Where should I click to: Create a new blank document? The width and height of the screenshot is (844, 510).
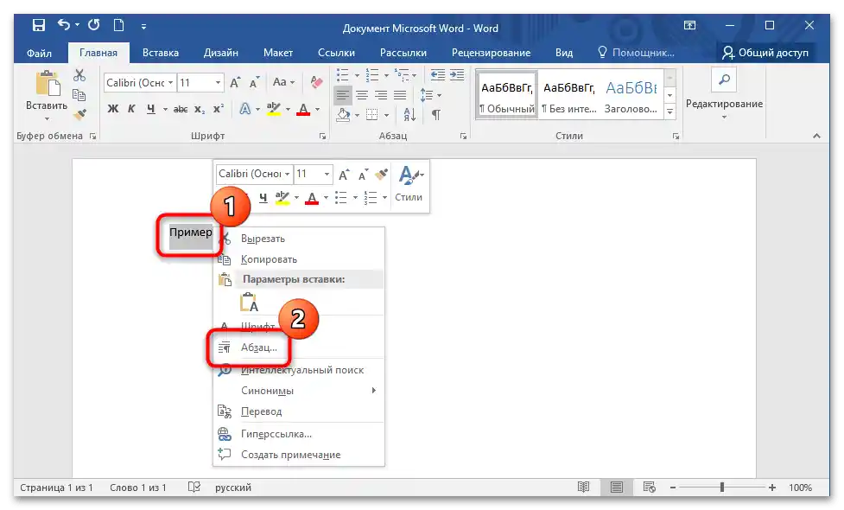pos(119,25)
